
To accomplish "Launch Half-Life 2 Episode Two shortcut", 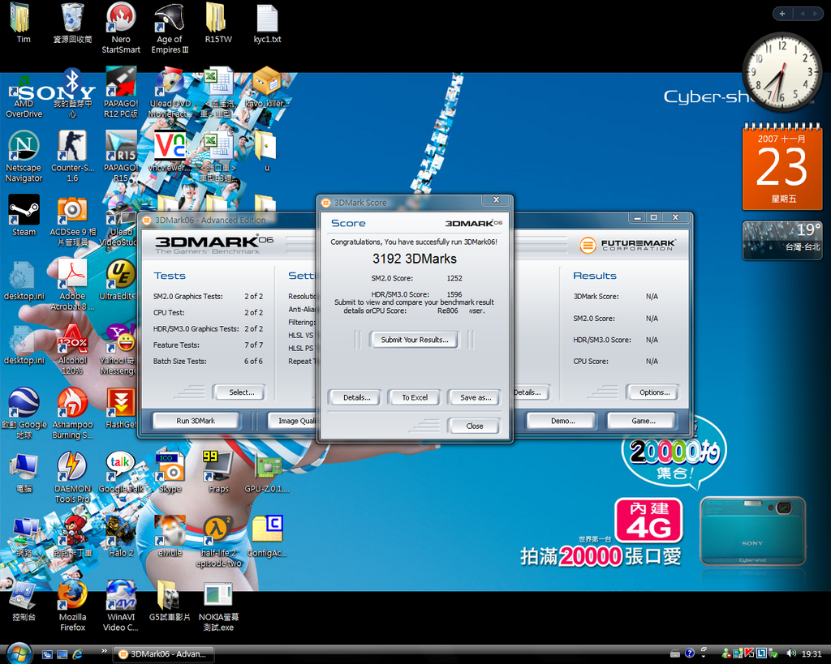I will point(218,542).
